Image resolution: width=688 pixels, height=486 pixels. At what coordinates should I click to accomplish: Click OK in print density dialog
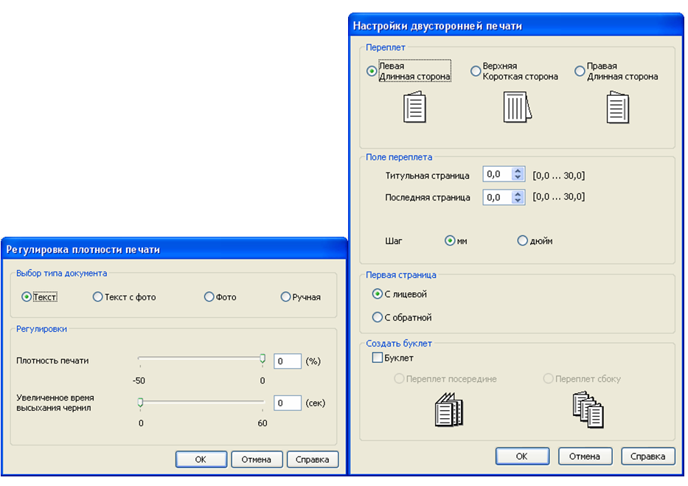pos(201,459)
